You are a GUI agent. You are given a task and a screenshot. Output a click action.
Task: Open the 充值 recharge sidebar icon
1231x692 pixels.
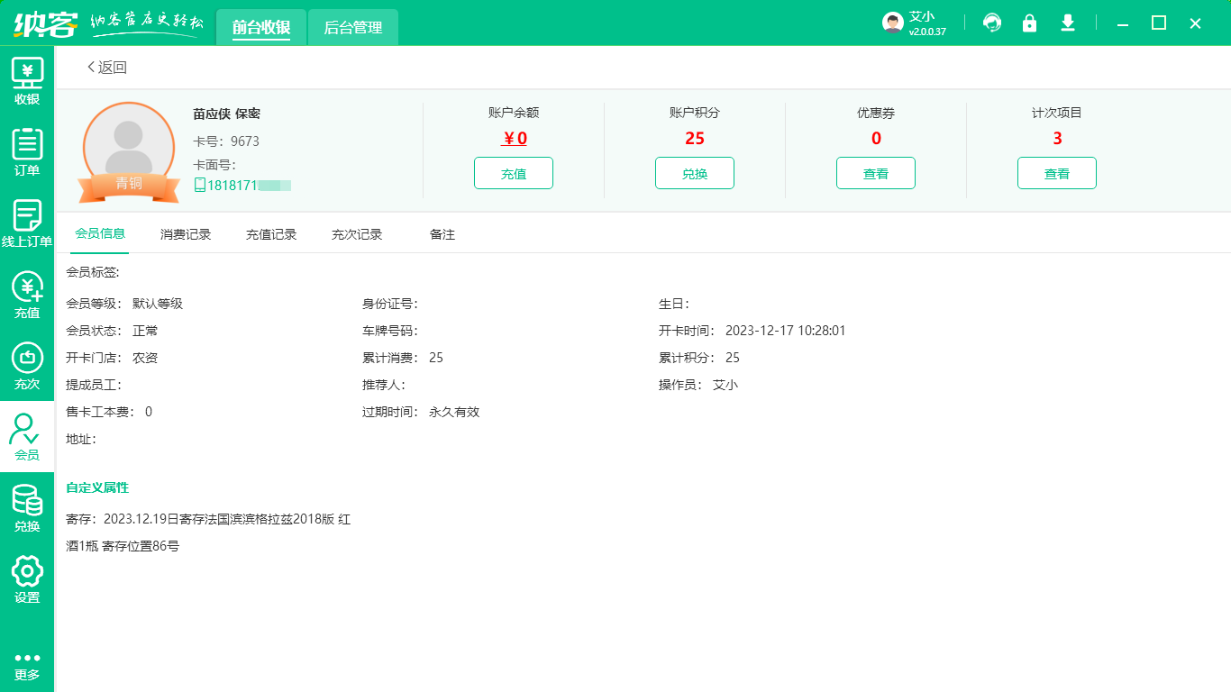coord(27,295)
